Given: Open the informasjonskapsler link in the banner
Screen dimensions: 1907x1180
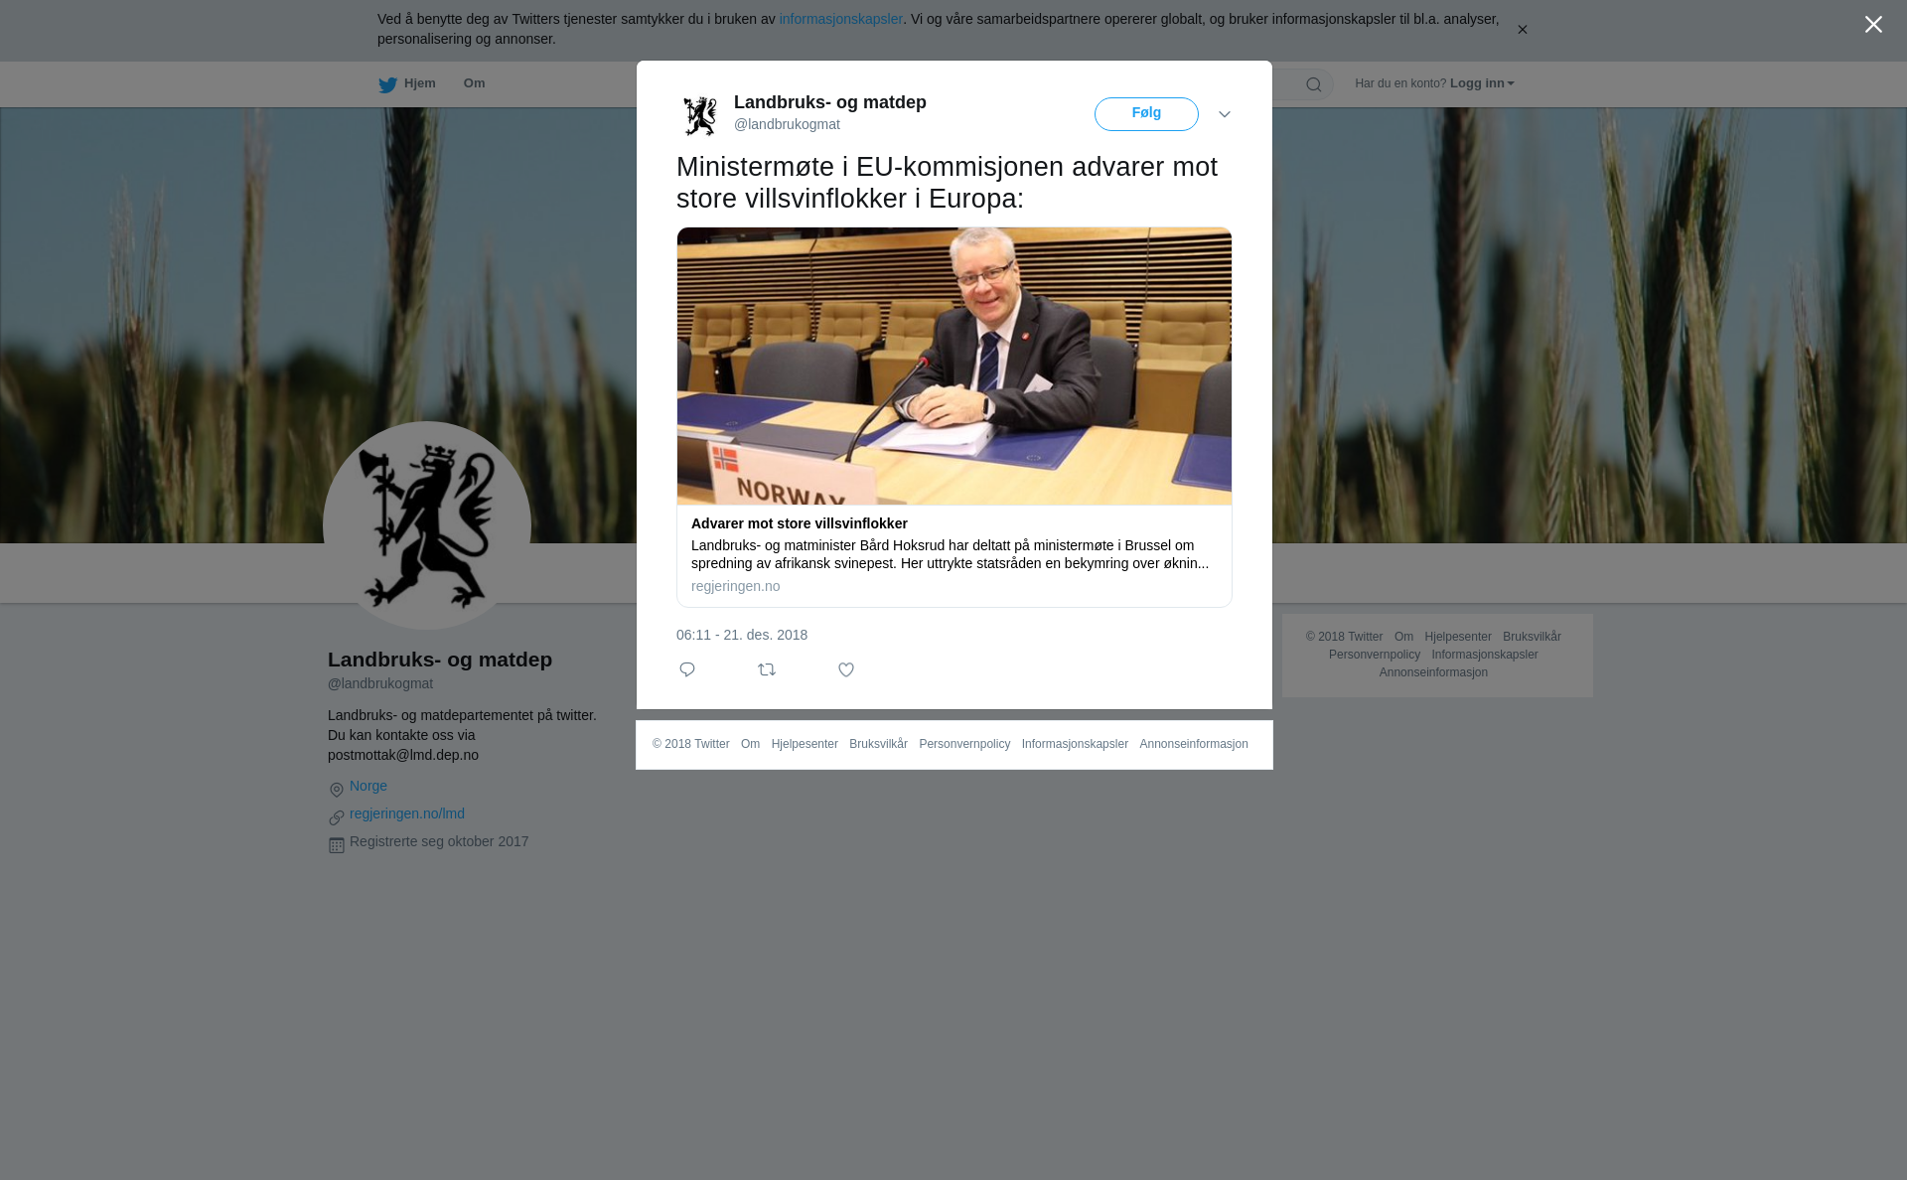Looking at the screenshot, I should 840,19.
